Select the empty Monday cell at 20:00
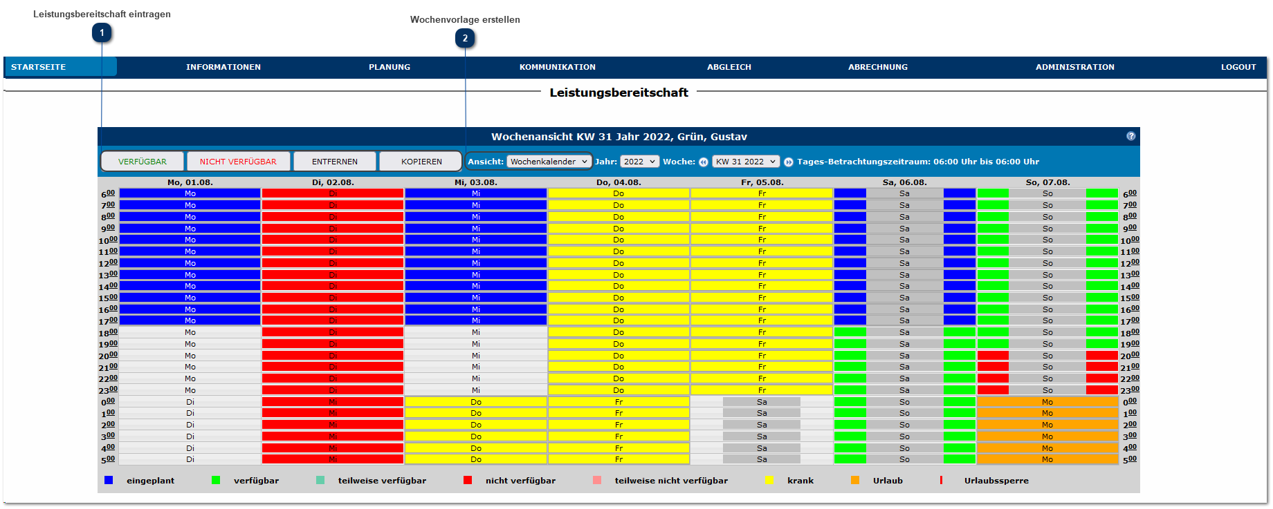Viewport: 1273px width, 509px height. 190,356
